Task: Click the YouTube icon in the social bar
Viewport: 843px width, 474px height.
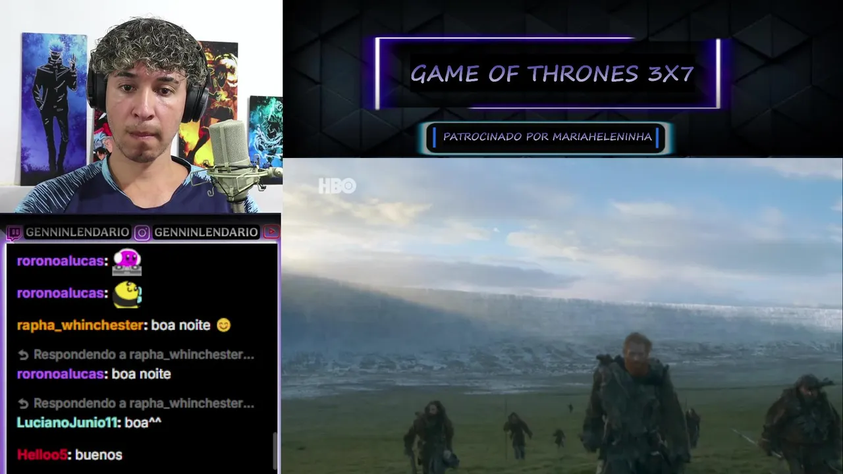Action: click(271, 232)
